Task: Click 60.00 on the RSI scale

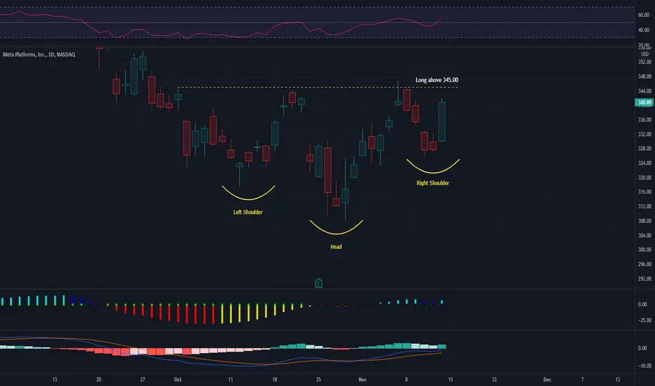Action: [644, 15]
